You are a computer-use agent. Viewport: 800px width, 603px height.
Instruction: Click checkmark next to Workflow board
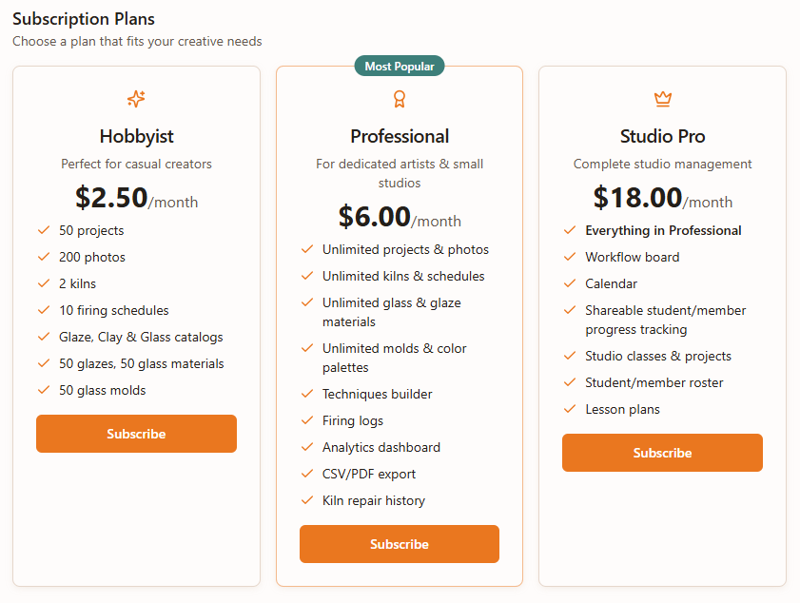570,257
